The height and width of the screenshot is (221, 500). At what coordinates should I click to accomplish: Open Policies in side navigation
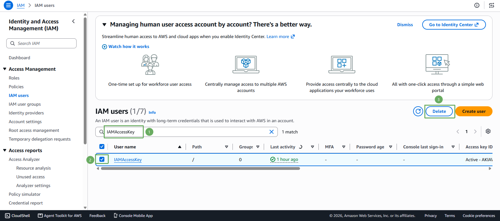pyautogui.click(x=16, y=87)
